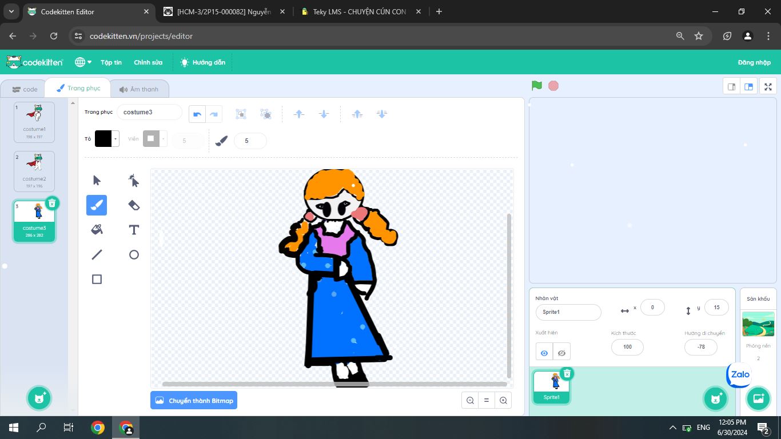The height and width of the screenshot is (439, 781).
Task: Select costume2 thumbnail
Action: tap(34, 171)
